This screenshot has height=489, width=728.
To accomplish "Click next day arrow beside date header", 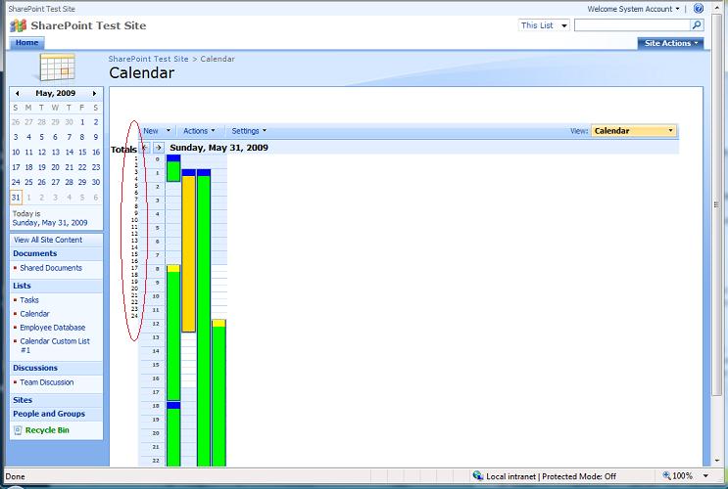I will pyautogui.click(x=159, y=148).
